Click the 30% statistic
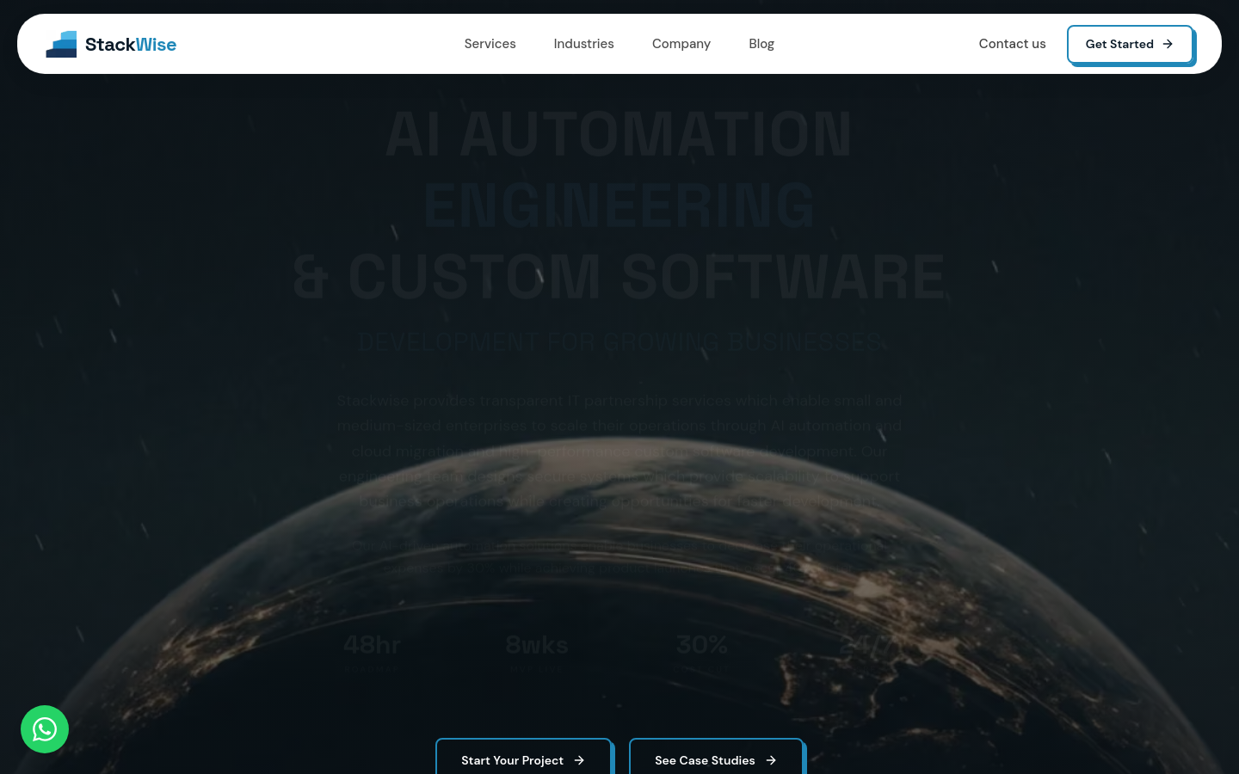The height and width of the screenshot is (774, 1239). click(x=701, y=644)
